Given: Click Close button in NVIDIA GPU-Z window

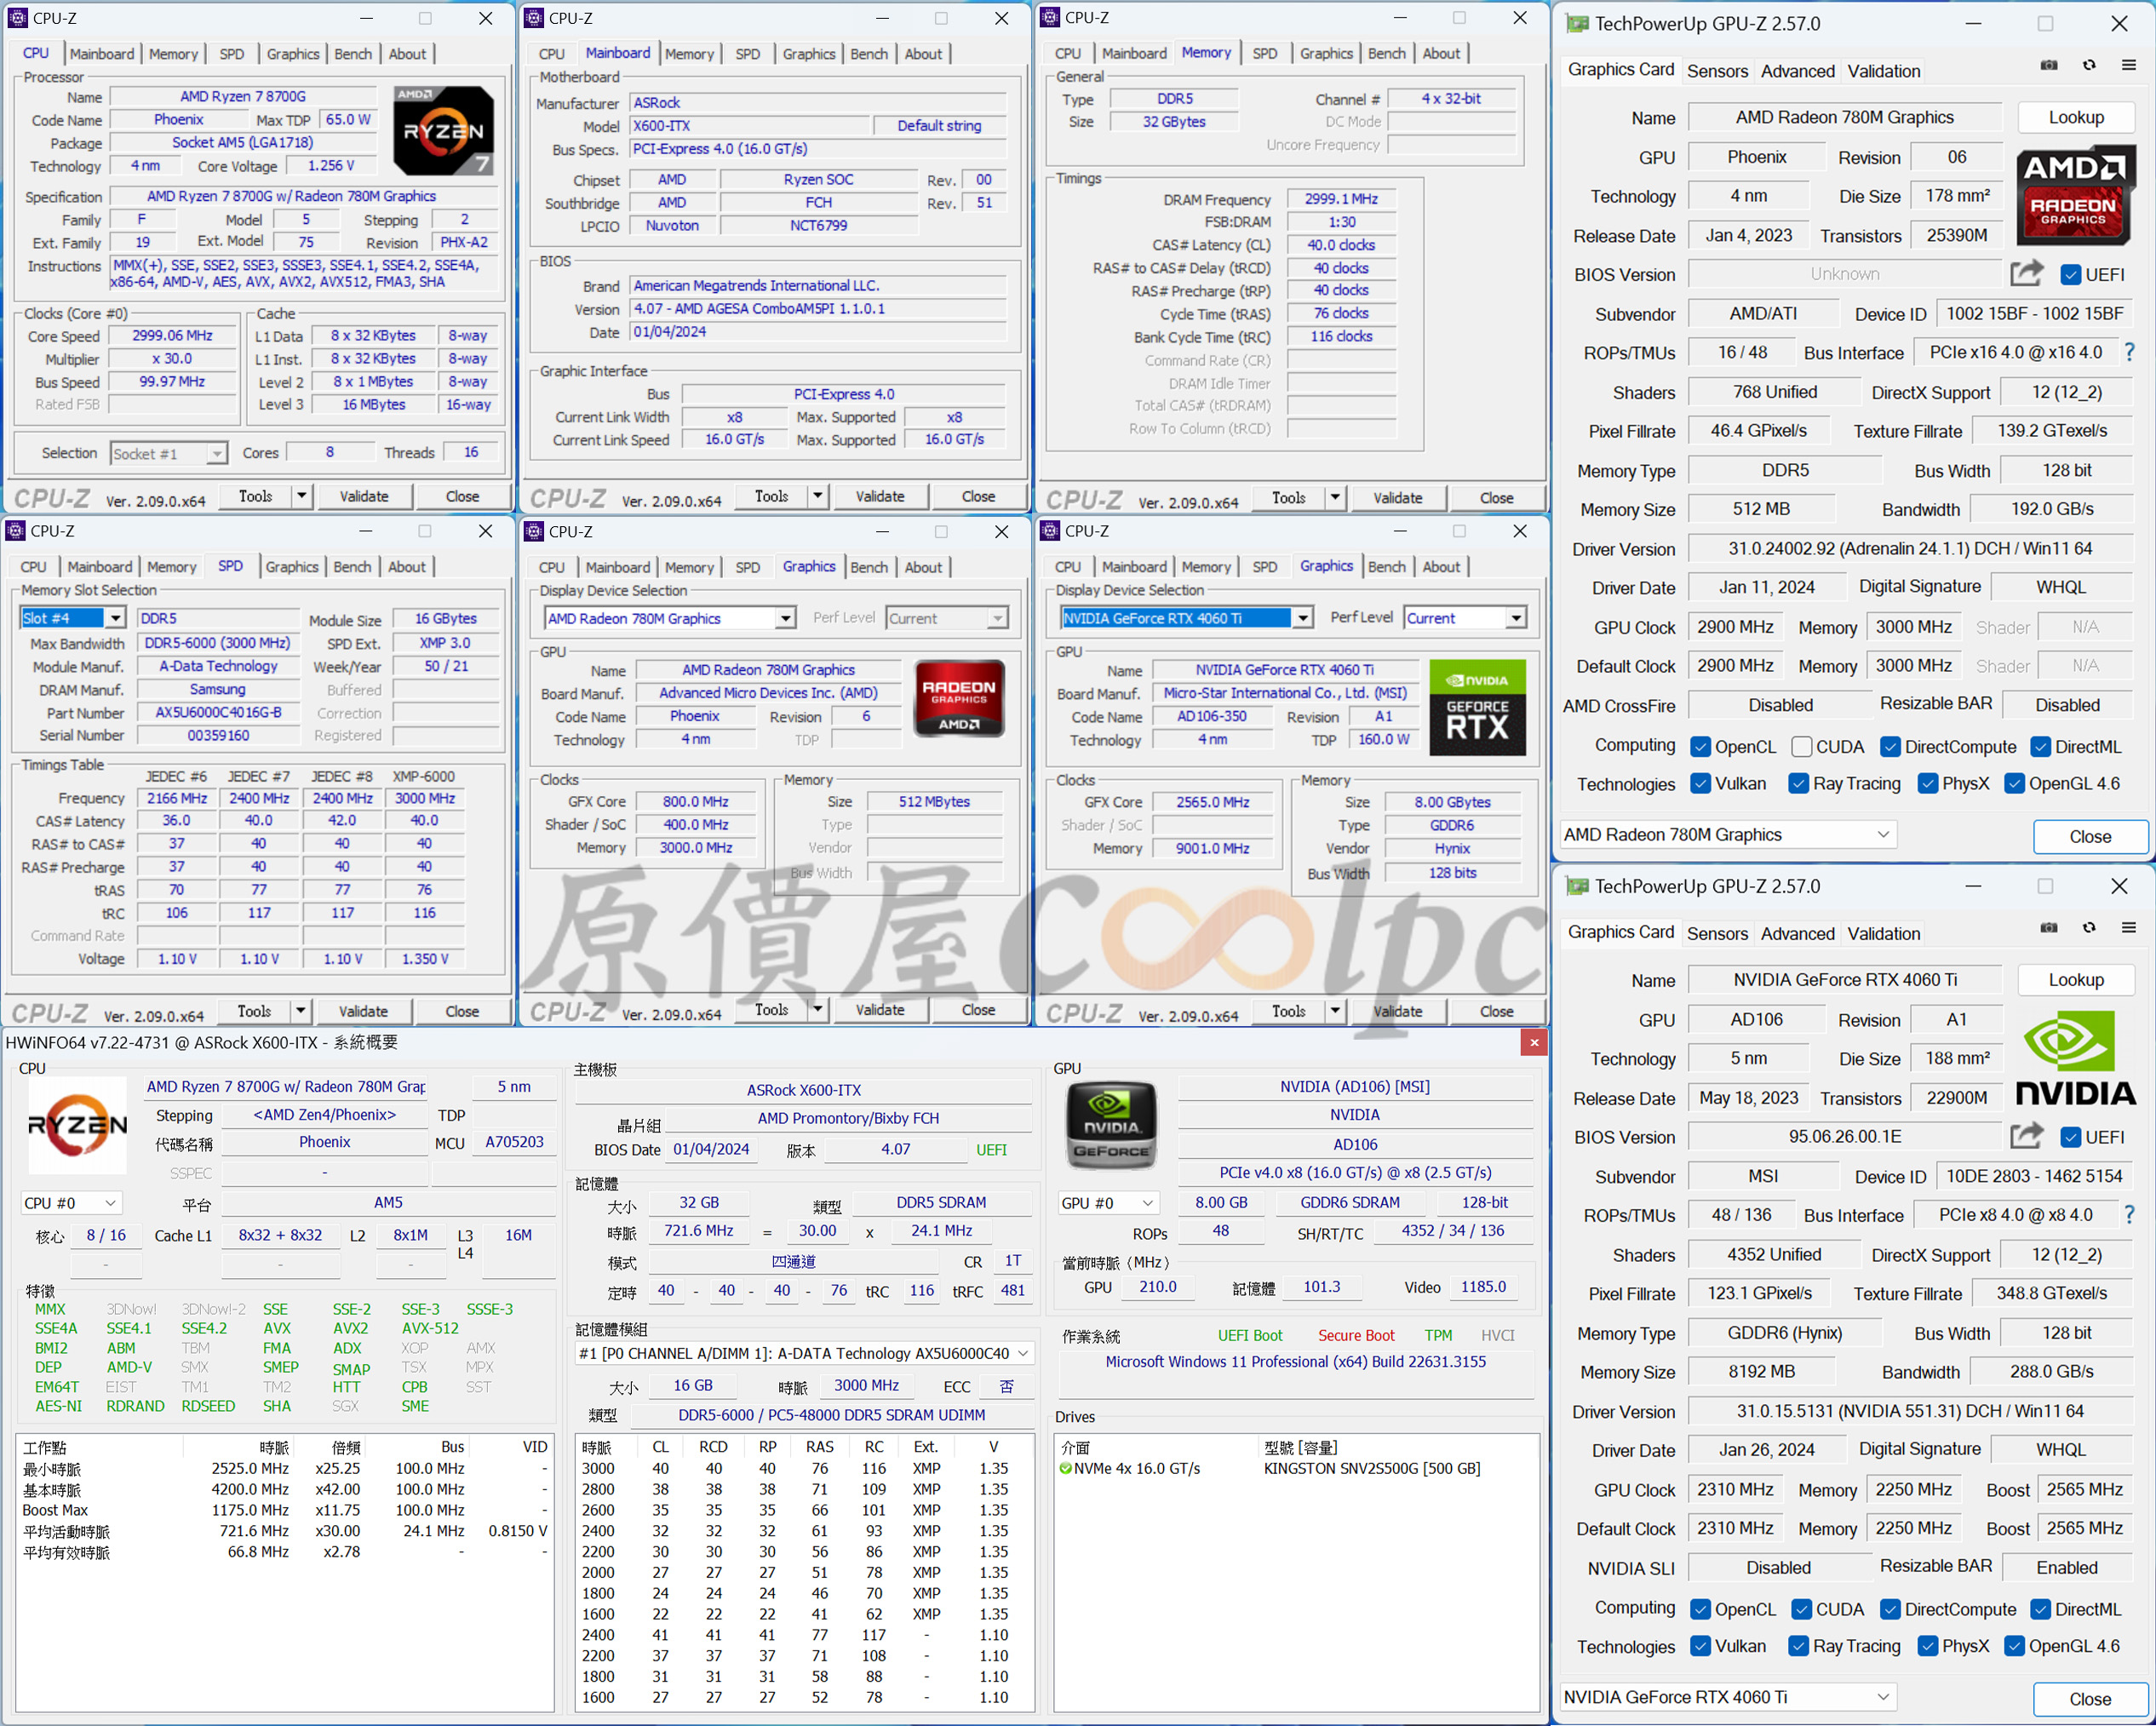Looking at the screenshot, I should [2090, 1699].
